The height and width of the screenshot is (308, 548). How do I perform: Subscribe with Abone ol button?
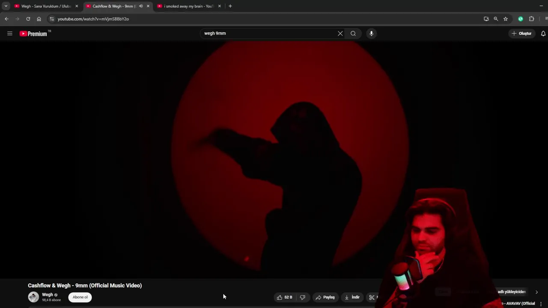[80, 297]
